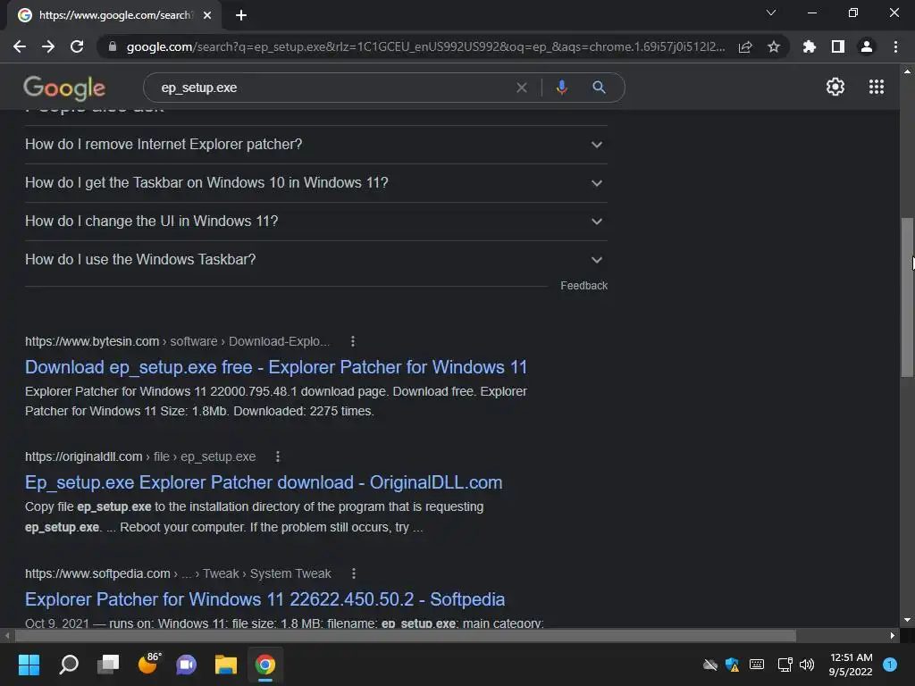Open the display network tray icon
The width and height of the screenshot is (915, 686).
pos(785,665)
